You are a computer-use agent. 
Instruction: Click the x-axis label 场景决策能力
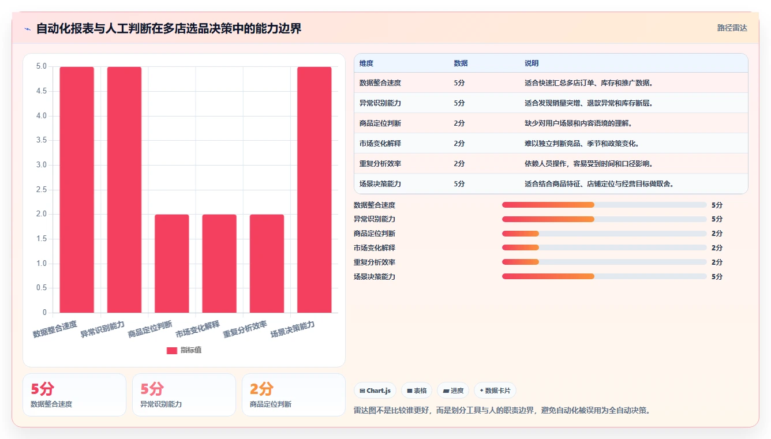293,329
